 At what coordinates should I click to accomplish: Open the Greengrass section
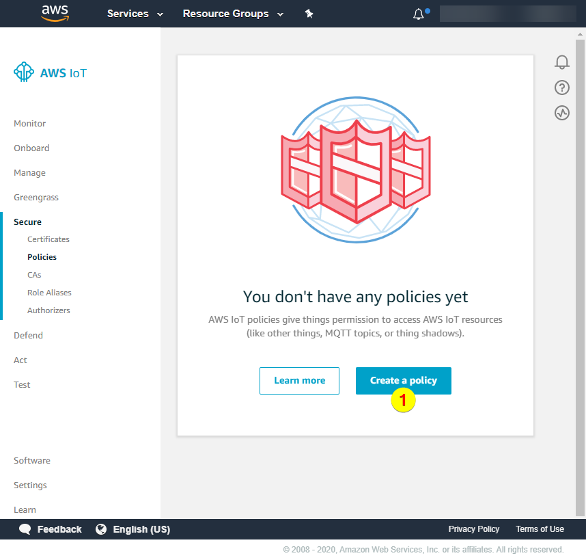[x=36, y=197]
